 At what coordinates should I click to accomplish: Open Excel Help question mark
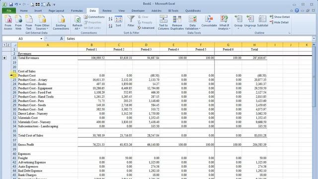tap(297, 10)
